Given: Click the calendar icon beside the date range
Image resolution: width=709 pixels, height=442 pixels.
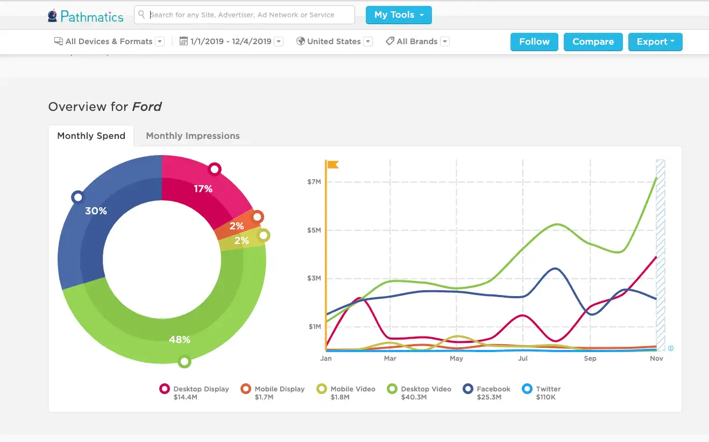Looking at the screenshot, I should (x=183, y=41).
